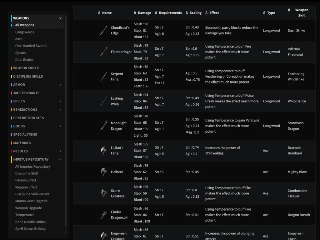
Task: Click the Flamebringer weapon icon
Action: pyautogui.click(x=103, y=52)
